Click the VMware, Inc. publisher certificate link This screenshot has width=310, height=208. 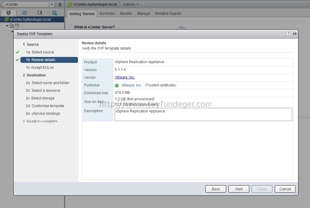pos(132,85)
